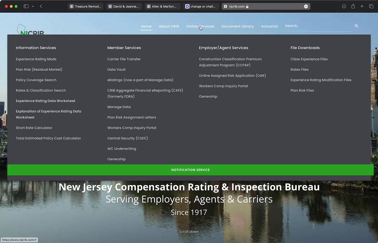This screenshot has height=243, width=378.
Task: Click the search magnifier icon on site
Action: click(x=356, y=26)
